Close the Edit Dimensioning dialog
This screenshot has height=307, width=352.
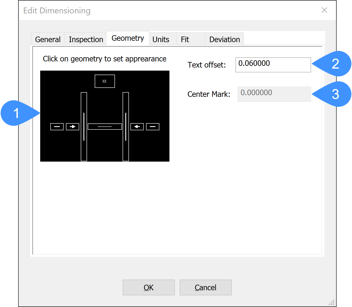[324, 10]
